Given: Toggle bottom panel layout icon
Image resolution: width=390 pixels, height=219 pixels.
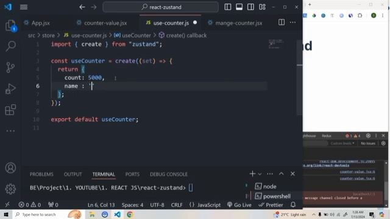Looking at the screenshot, I should coord(239,7).
